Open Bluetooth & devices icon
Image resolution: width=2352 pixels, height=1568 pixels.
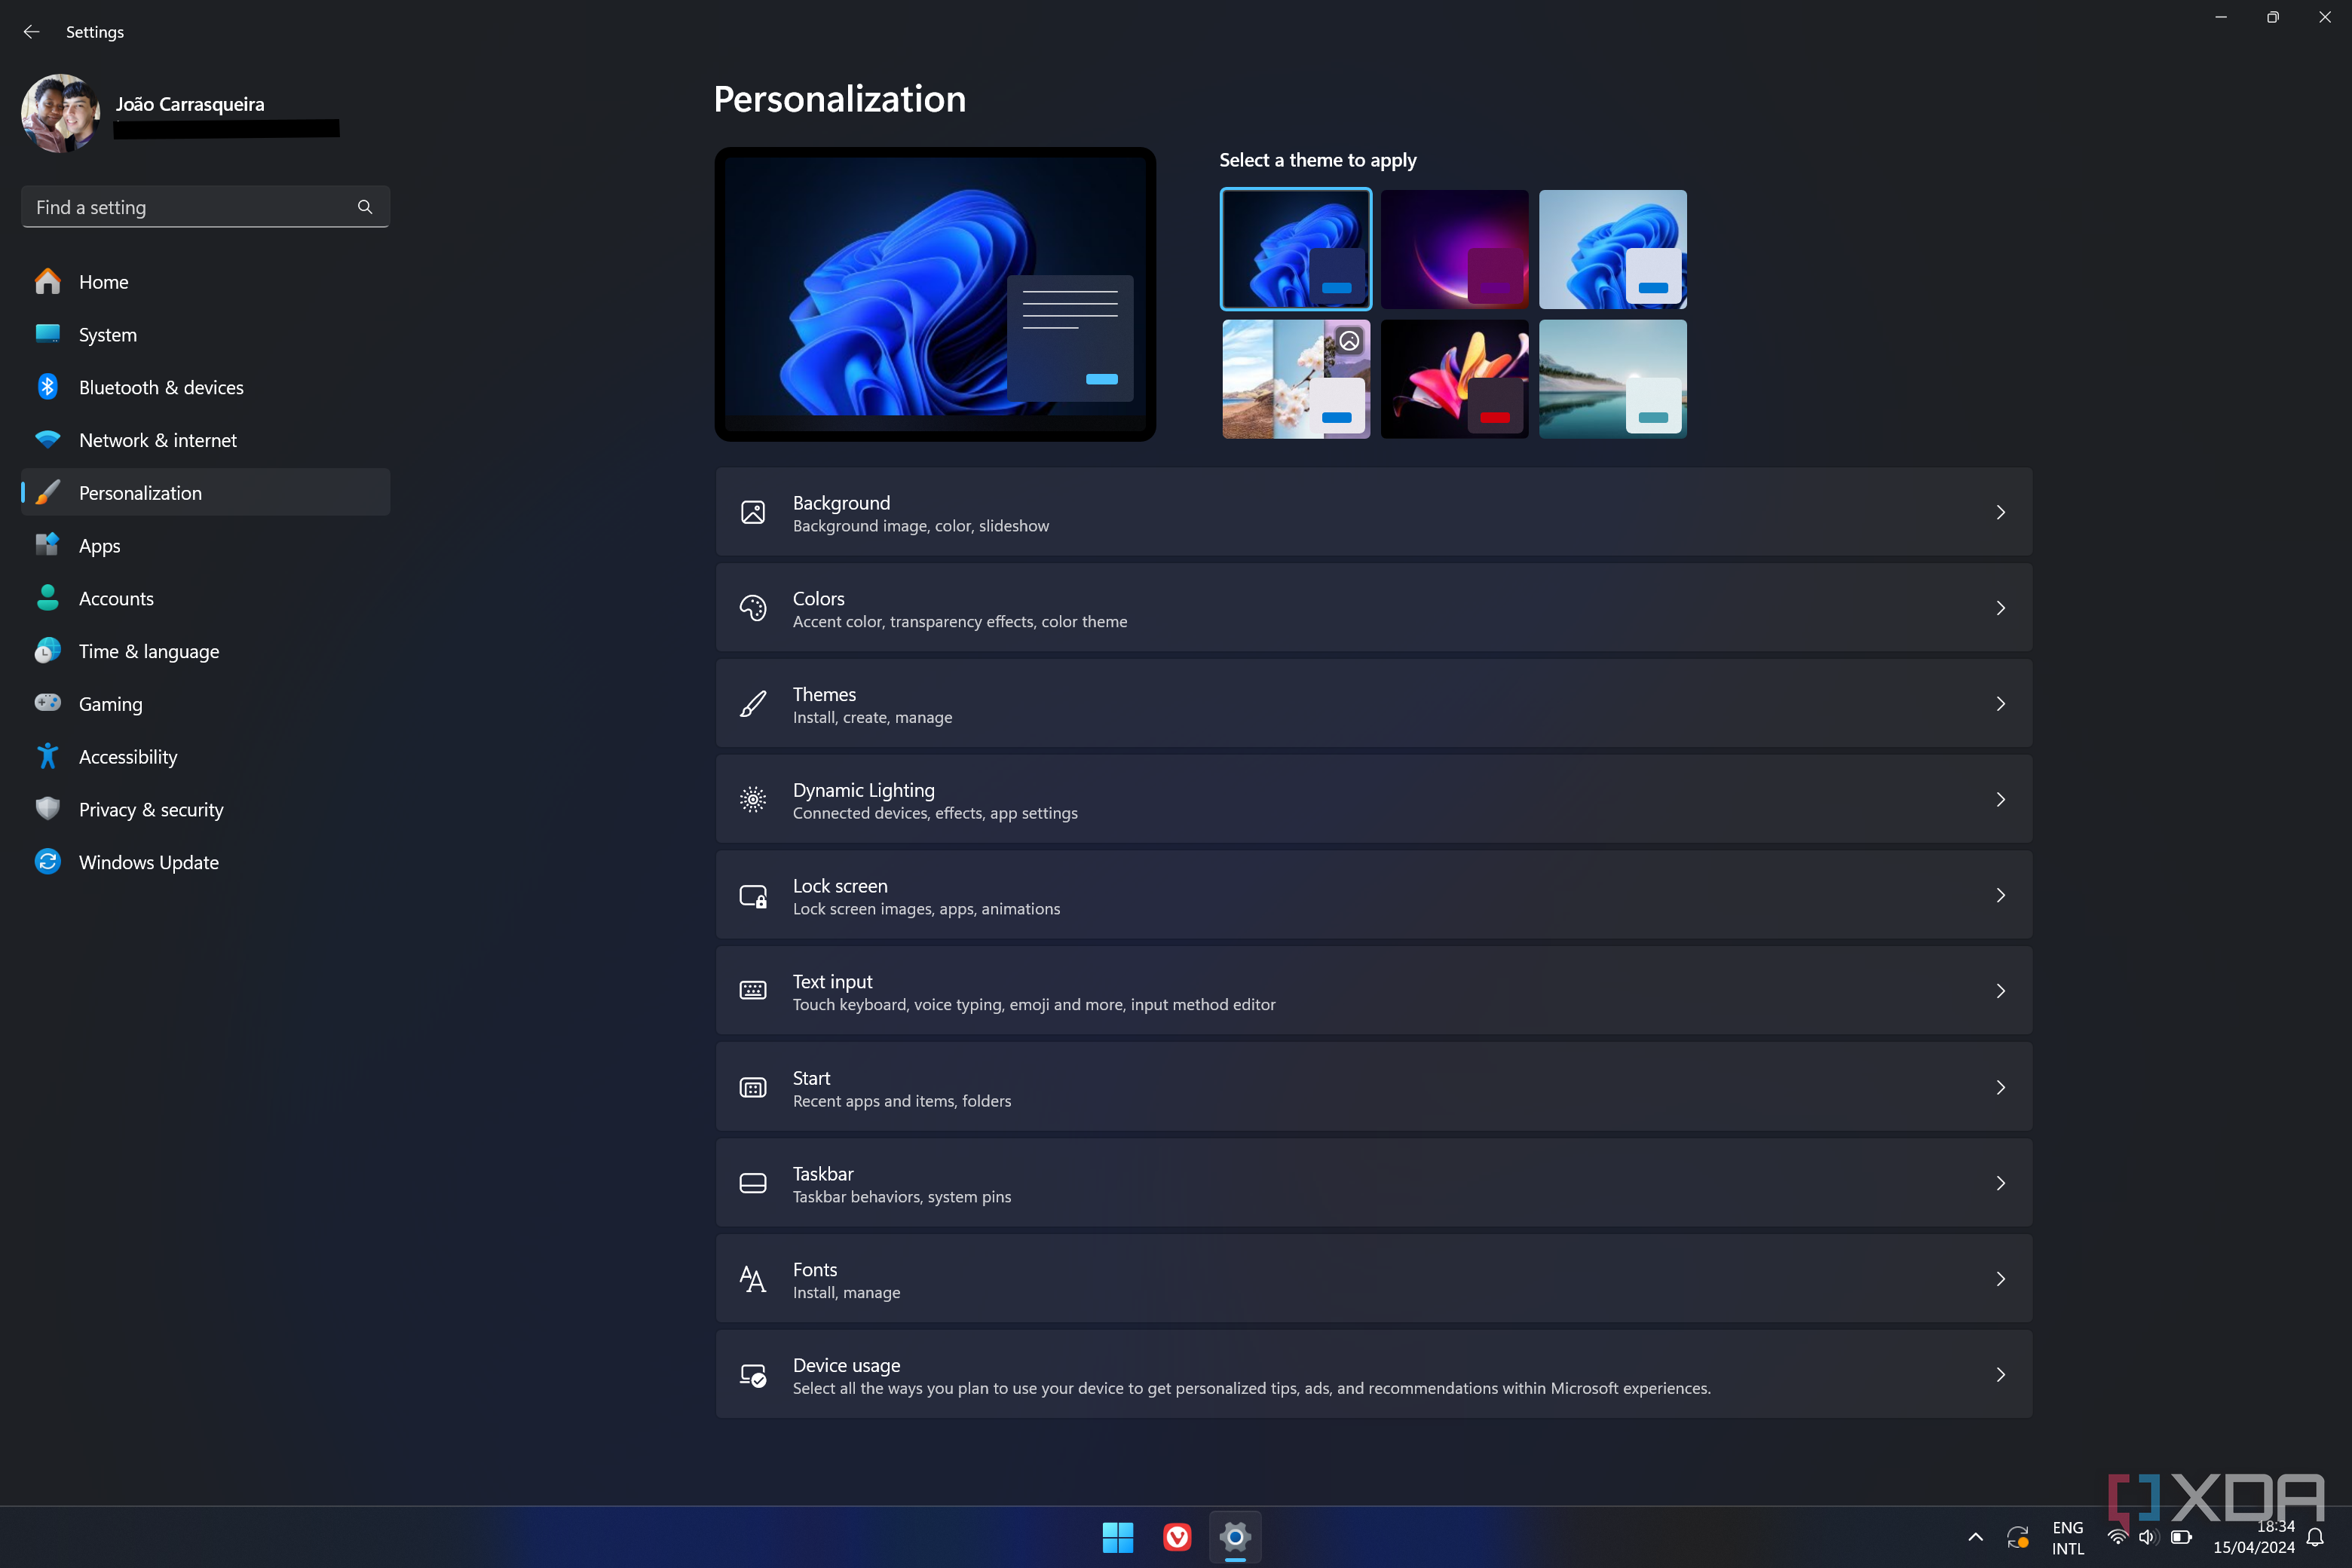[47, 387]
